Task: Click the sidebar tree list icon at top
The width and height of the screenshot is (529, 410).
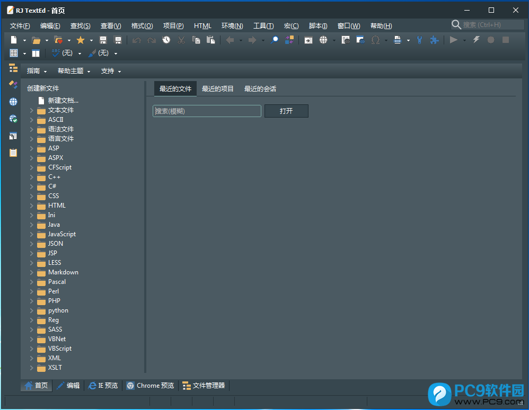Action: [x=13, y=68]
